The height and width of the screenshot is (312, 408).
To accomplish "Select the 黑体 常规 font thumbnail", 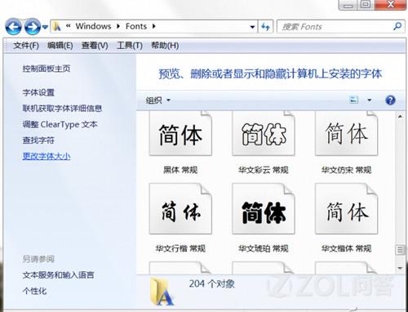I will pos(180,133).
